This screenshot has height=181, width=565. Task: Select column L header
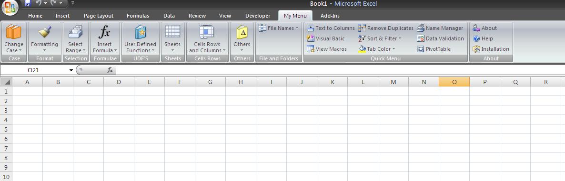pos(363,82)
